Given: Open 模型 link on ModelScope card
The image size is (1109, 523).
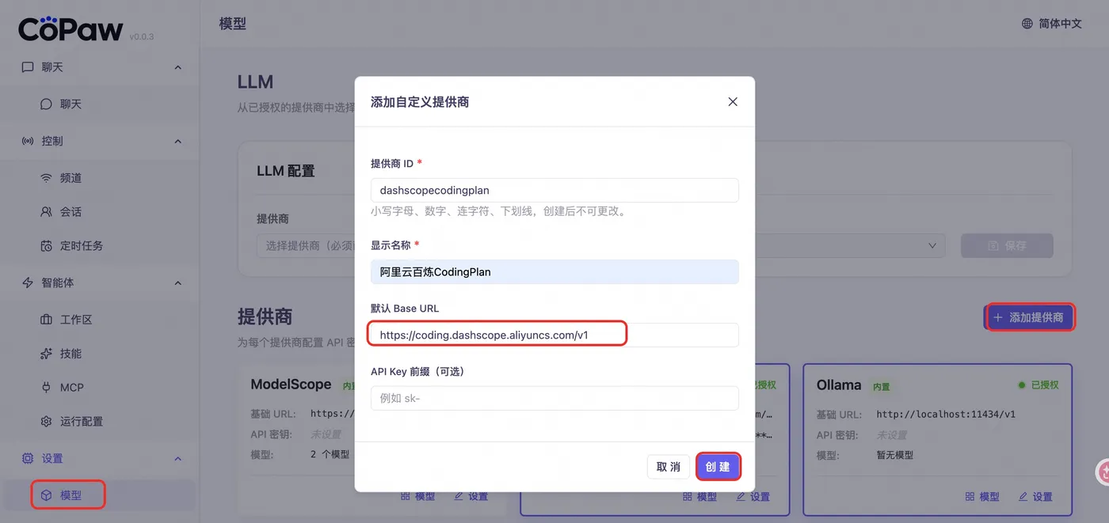Looking at the screenshot, I should (417, 496).
